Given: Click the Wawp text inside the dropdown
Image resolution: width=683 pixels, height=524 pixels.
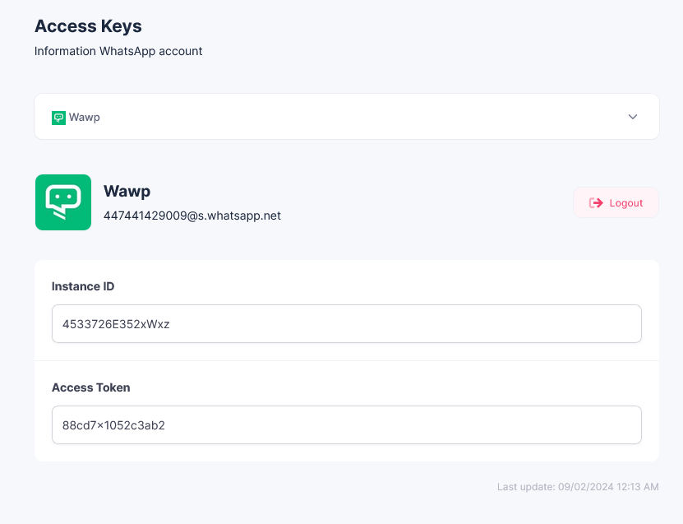Looking at the screenshot, I should click(85, 118).
